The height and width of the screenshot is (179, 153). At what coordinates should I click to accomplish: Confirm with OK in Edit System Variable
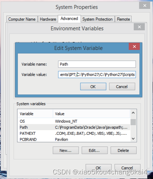[x=93, y=87]
